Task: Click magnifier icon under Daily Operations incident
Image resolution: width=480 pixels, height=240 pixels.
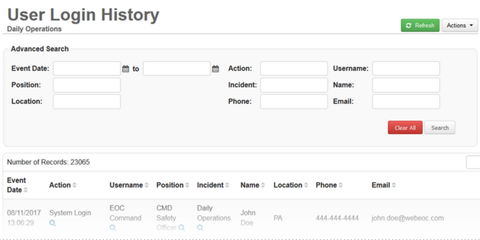Action: click(x=200, y=228)
